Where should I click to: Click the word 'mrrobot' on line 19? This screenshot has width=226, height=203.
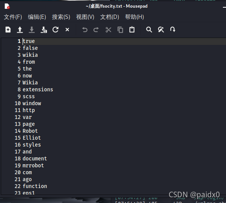click(x=33, y=165)
